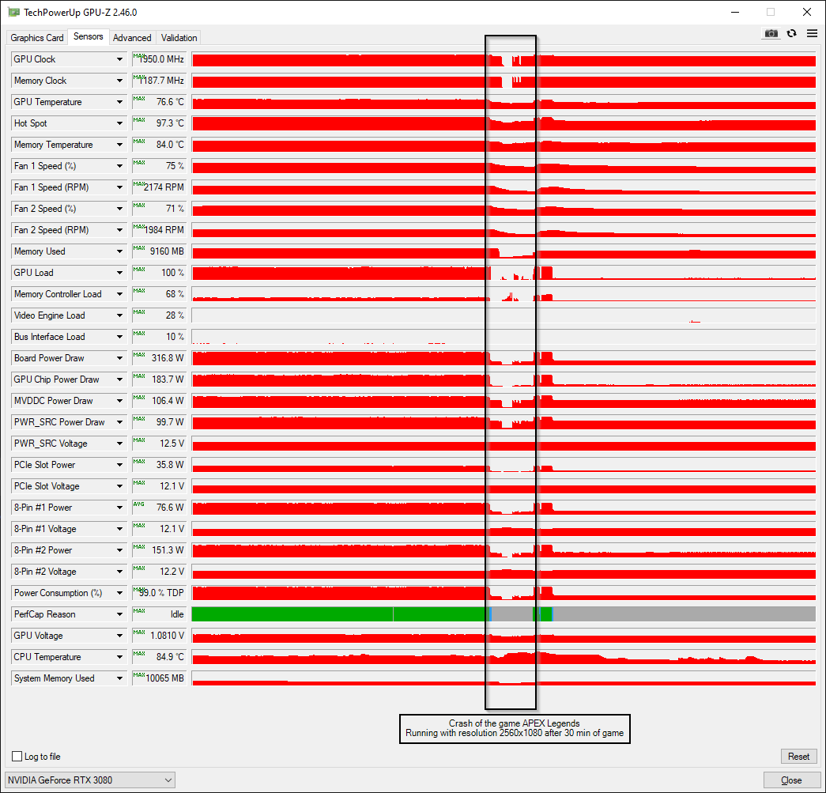Expand the PCIe Slot Voltage dropdown

pyautogui.click(x=119, y=486)
